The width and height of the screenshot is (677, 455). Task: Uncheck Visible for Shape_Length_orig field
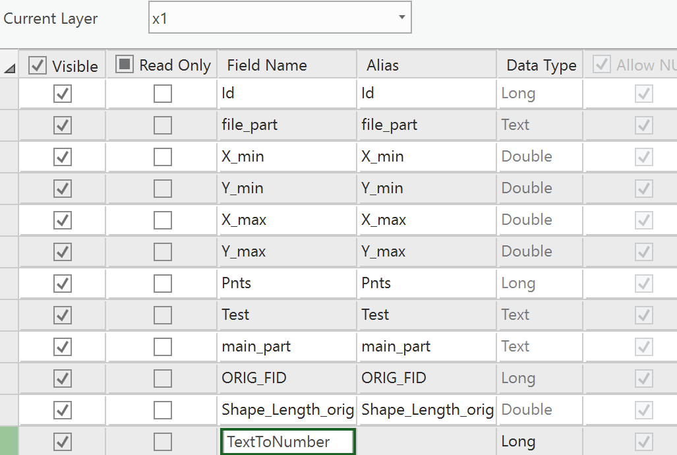point(61,409)
